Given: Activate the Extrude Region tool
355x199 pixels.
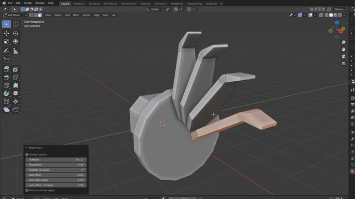Looking at the screenshot, I should tap(6, 69).
